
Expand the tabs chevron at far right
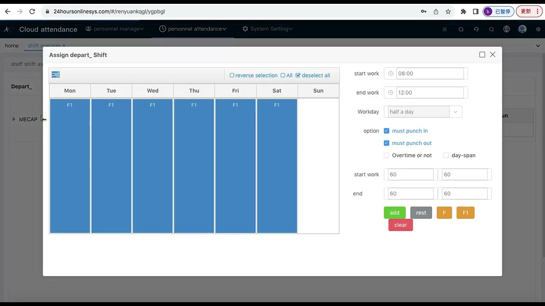point(538,45)
